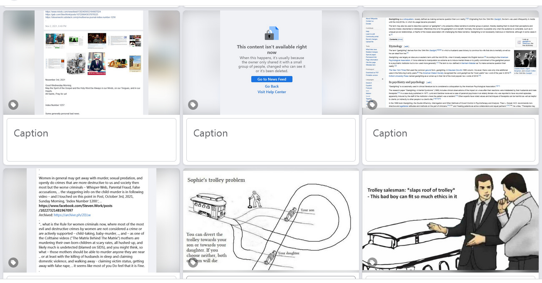Tag icon on November 3rd newsletter thumbnail

click(13, 105)
